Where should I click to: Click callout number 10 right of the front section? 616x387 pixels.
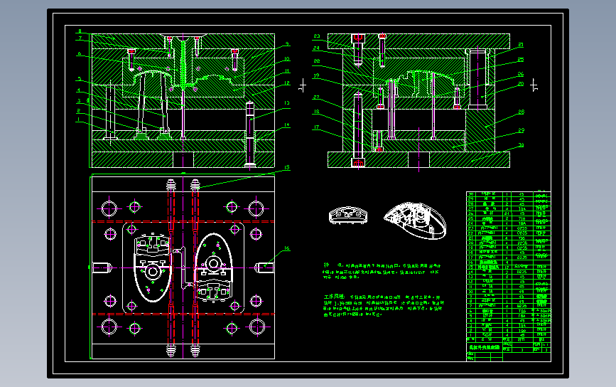tap(287, 59)
